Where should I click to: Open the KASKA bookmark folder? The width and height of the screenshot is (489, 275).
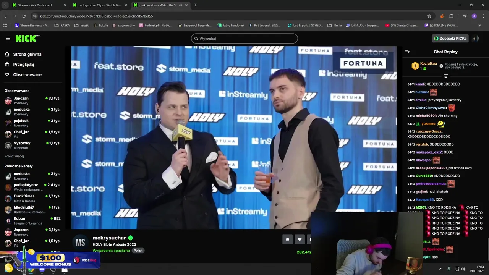tap(62, 26)
